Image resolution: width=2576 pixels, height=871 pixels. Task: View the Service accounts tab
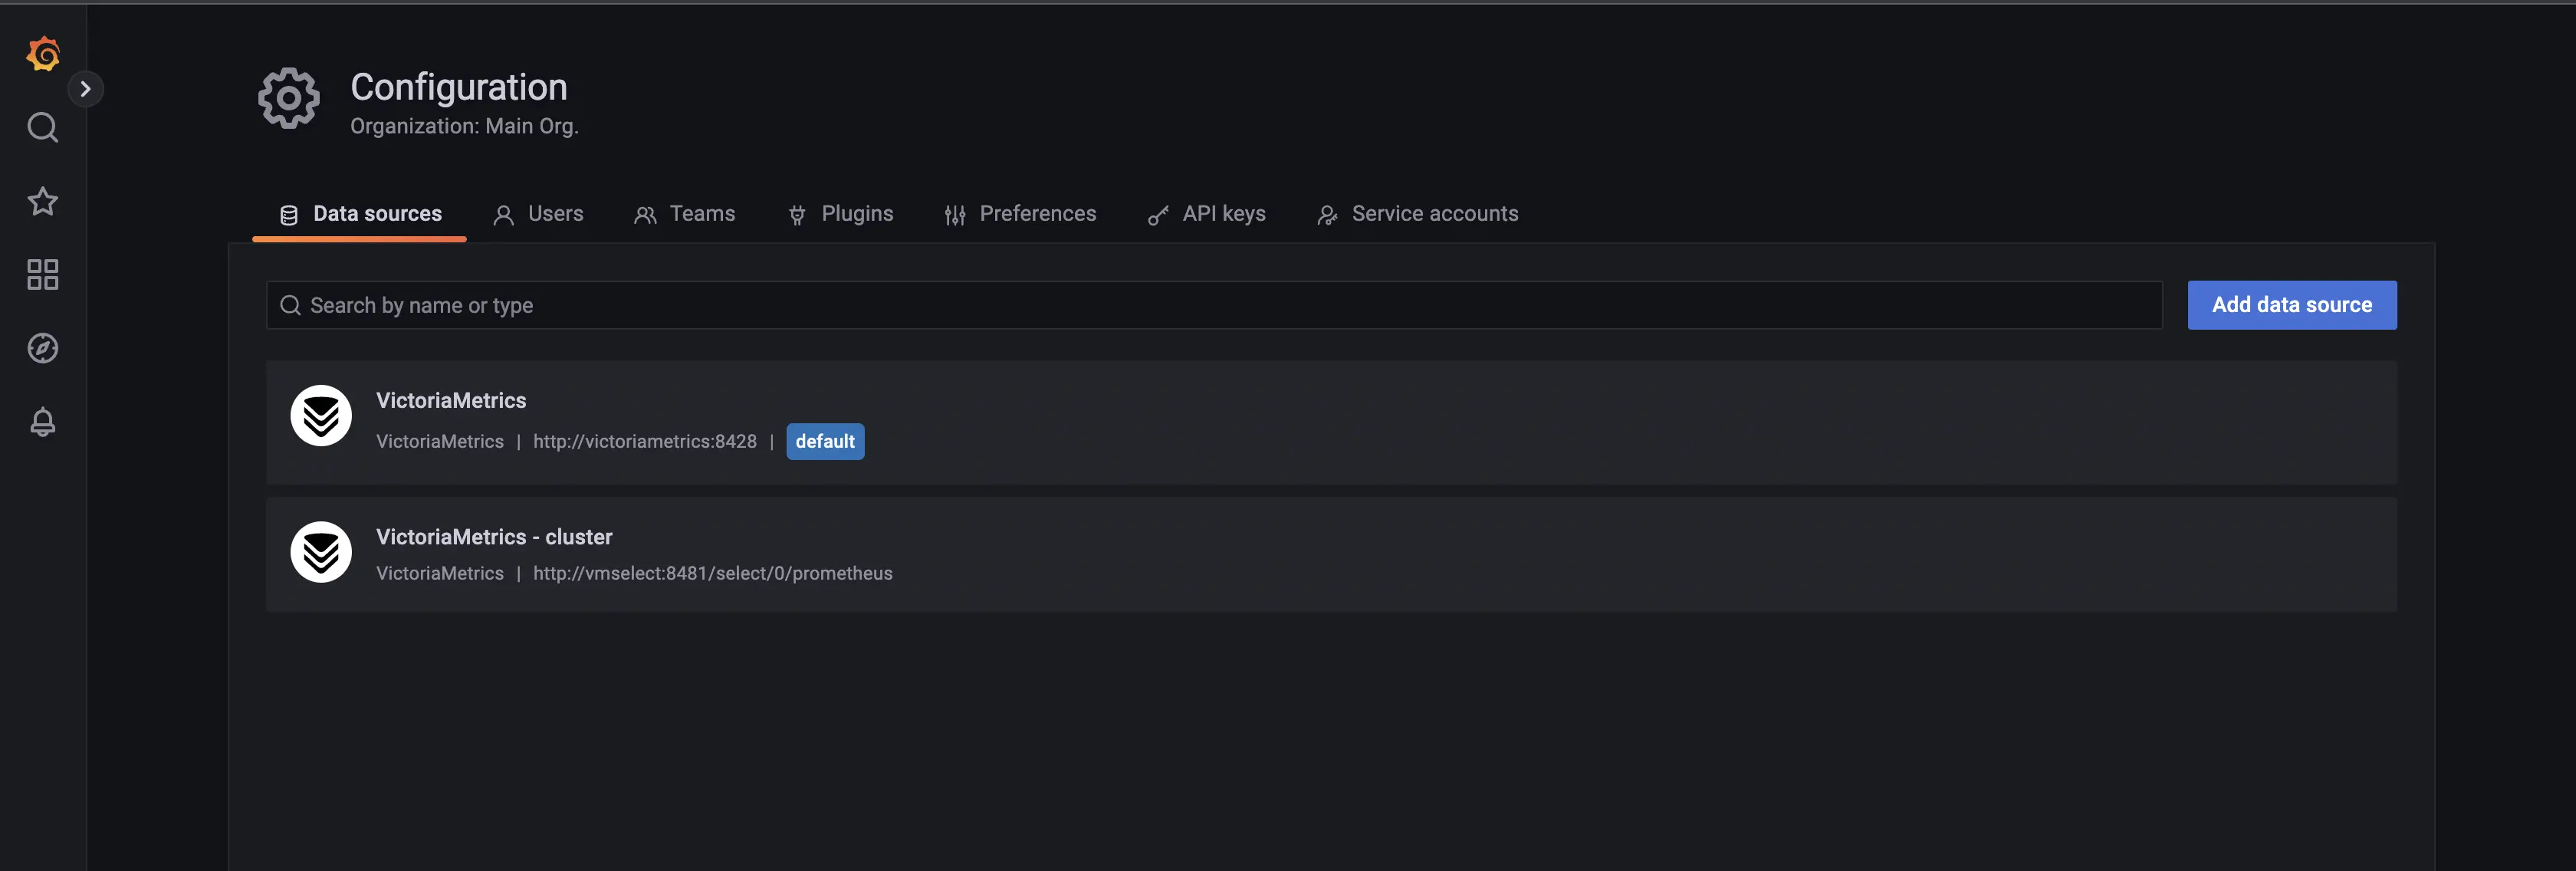1417,214
